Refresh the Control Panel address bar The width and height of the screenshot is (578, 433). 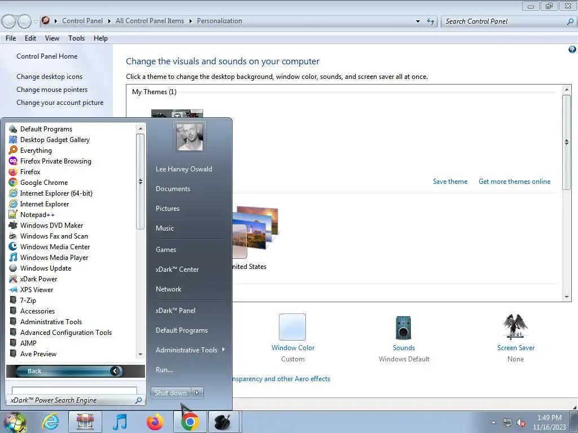pos(431,21)
